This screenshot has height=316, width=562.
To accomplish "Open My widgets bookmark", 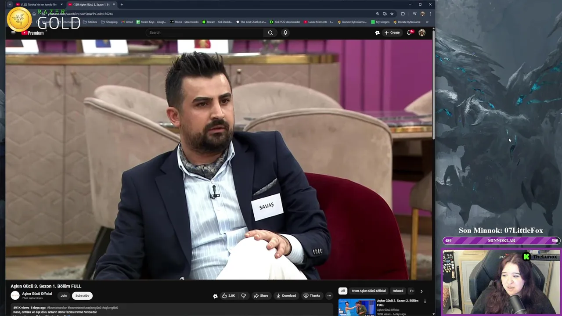I will click(380, 22).
